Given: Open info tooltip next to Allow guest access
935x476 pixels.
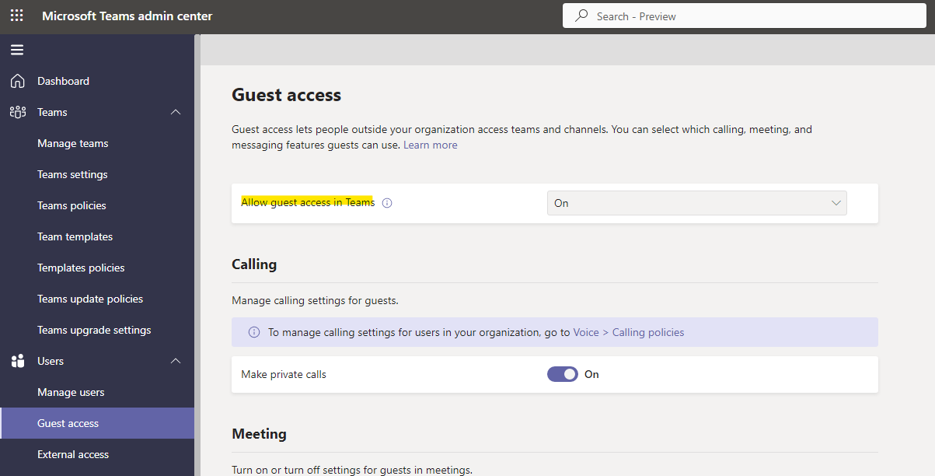Looking at the screenshot, I should (x=386, y=202).
